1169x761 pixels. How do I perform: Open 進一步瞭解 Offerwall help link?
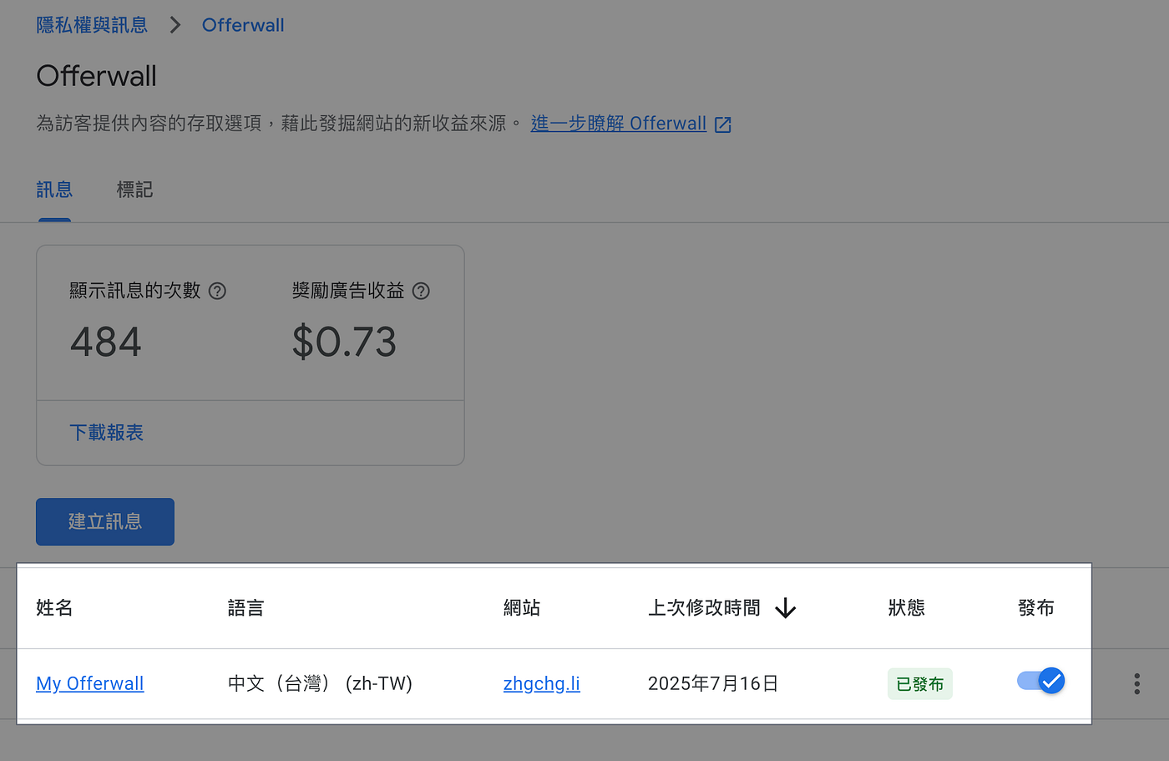619,124
